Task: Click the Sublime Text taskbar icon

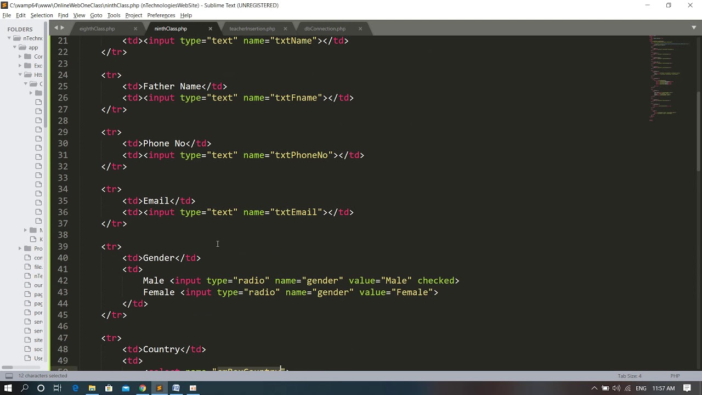Action: 159,388
